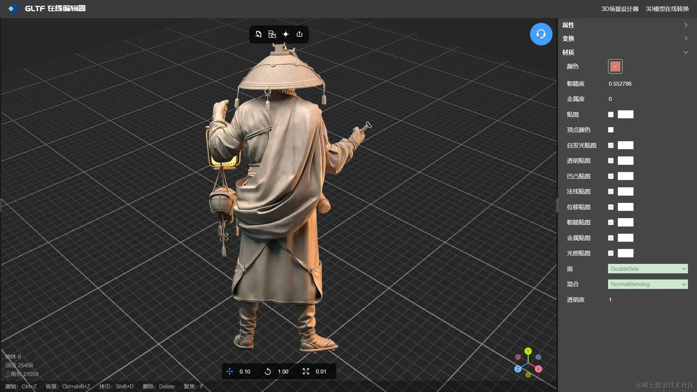
Task: Click the import file icon
Action: pyautogui.click(x=258, y=34)
